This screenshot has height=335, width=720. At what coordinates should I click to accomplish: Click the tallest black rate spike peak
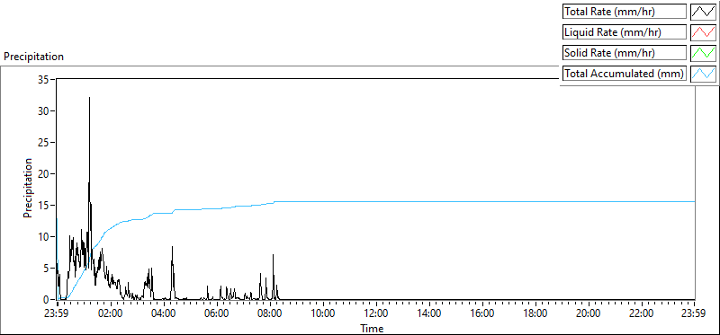click(x=89, y=98)
